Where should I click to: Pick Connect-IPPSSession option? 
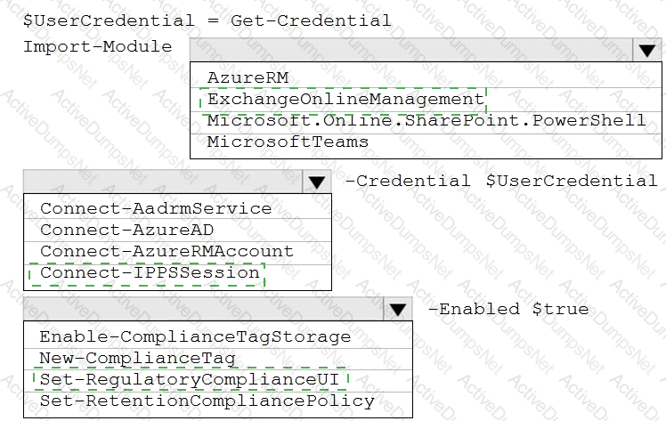(x=150, y=272)
